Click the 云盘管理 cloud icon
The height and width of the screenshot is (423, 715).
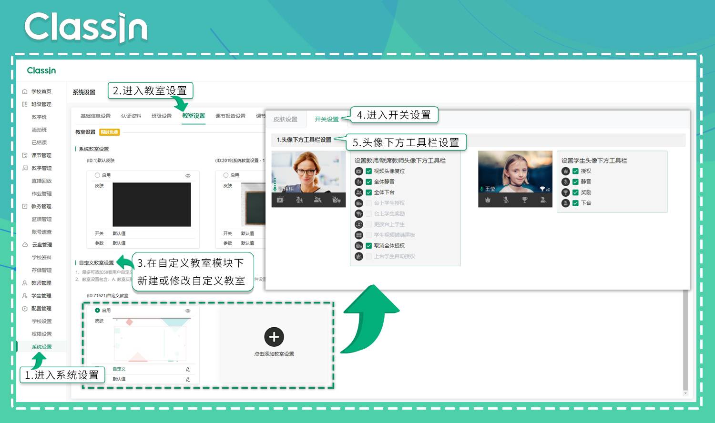(x=25, y=245)
